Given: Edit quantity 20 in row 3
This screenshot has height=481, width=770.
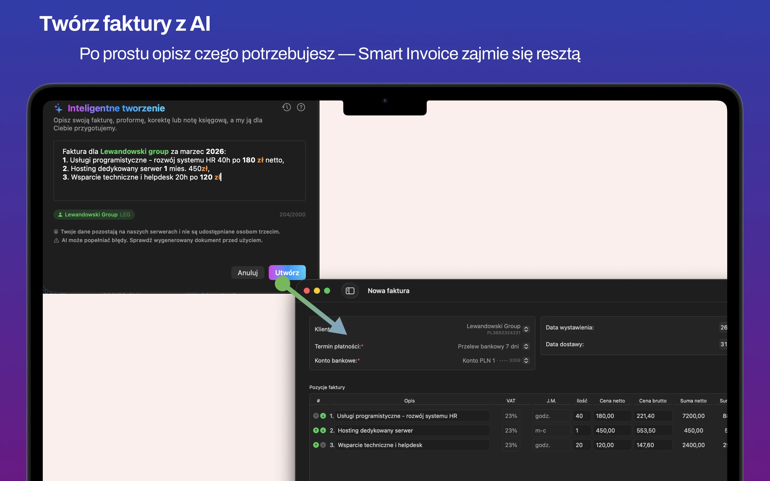Looking at the screenshot, I should point(582,445).
